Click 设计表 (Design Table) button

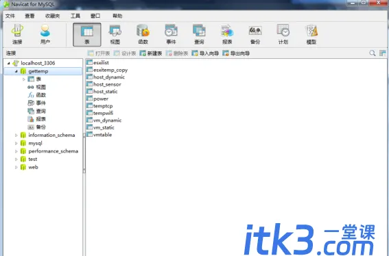tap(125, 53)
